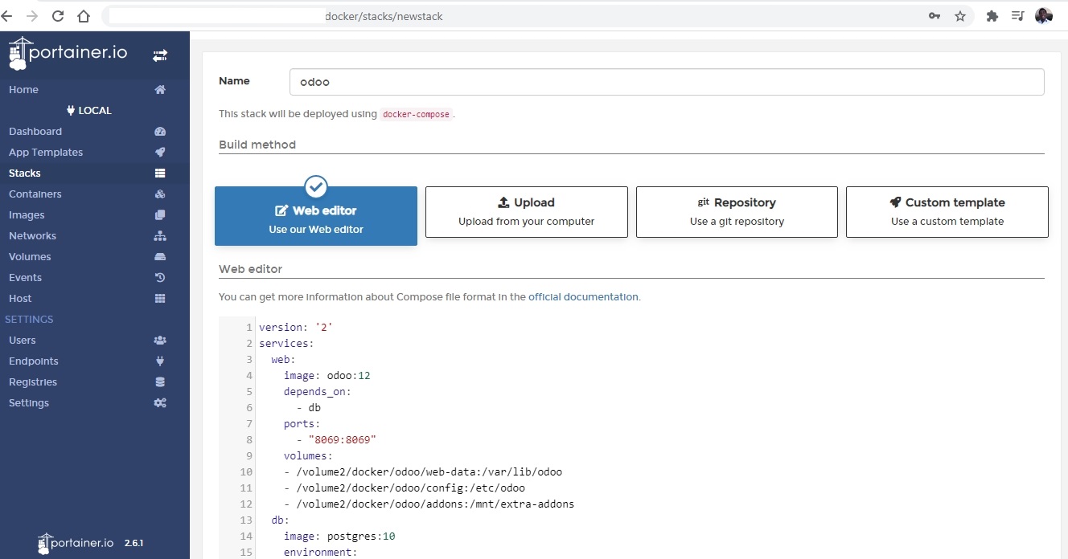Open Home in the sidebar
The width and height of the screenshot is (1068, 559).
click(23, 90)
